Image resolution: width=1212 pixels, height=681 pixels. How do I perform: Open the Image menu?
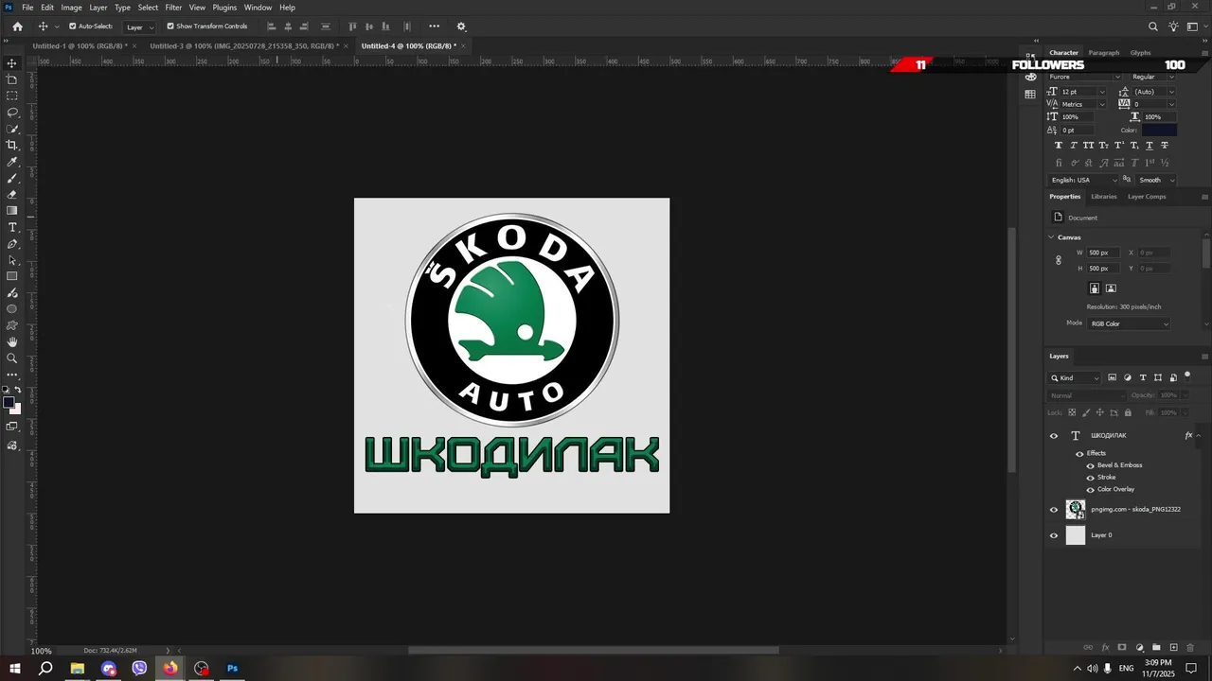pos(72,8)
